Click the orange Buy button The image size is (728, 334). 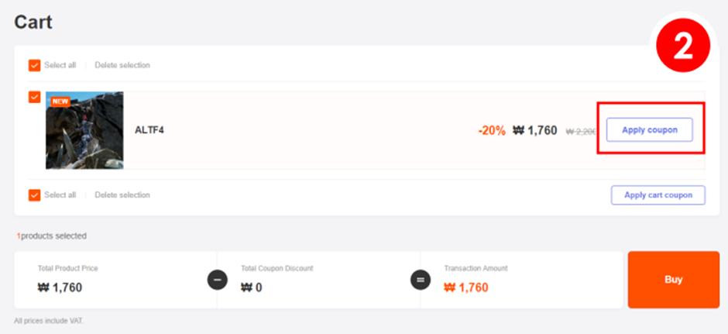673,280
